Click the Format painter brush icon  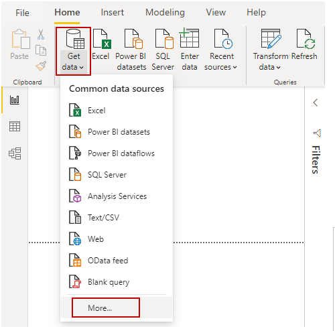coord(41,66)
